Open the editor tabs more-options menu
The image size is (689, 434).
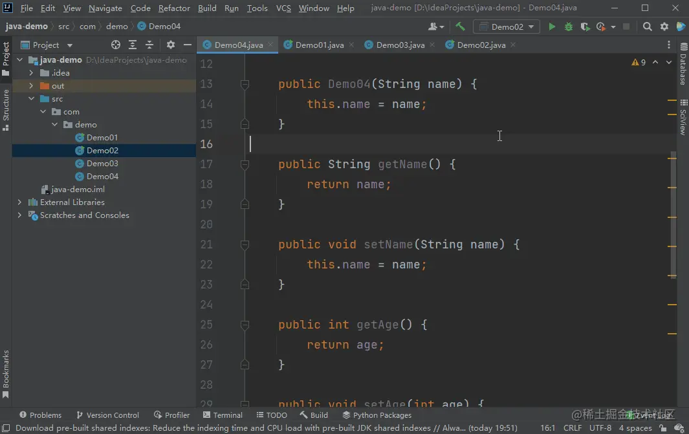coord(668,45)
